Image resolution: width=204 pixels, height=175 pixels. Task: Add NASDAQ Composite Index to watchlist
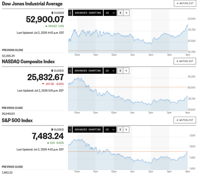[185, 61]
